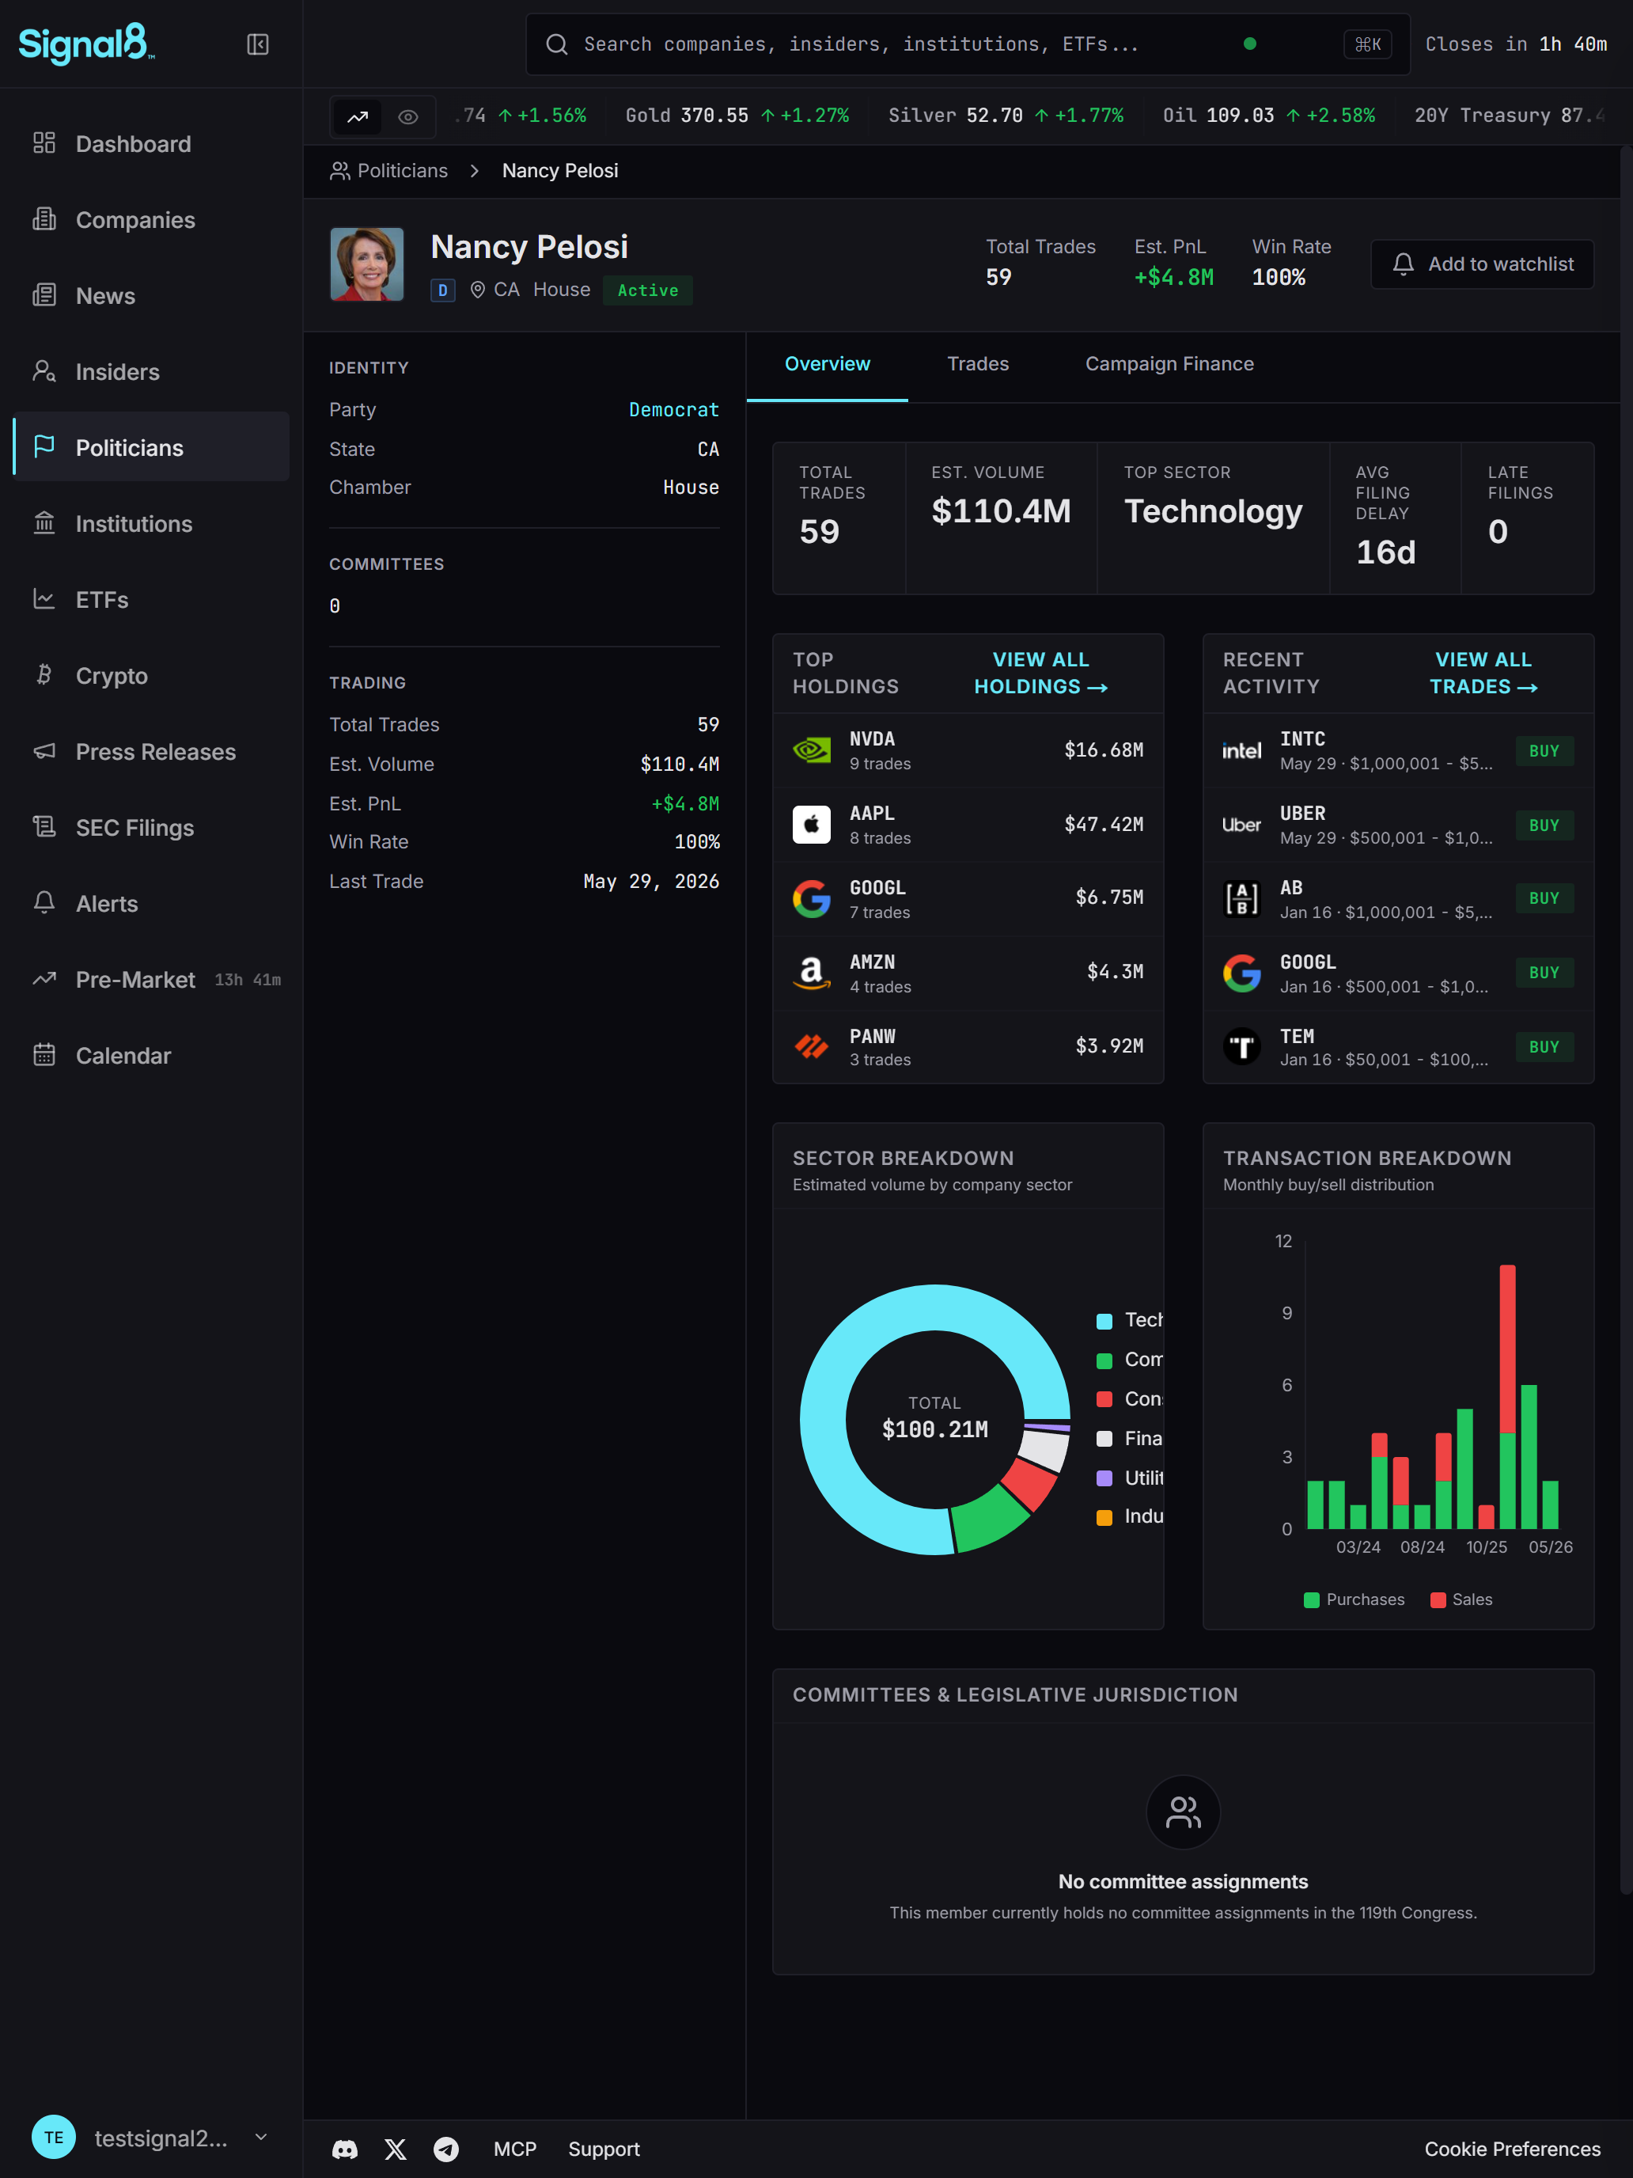This screenshot has width=1633, height=2178.
Task: Click View All Holdings link
Action: (1040, 674)
